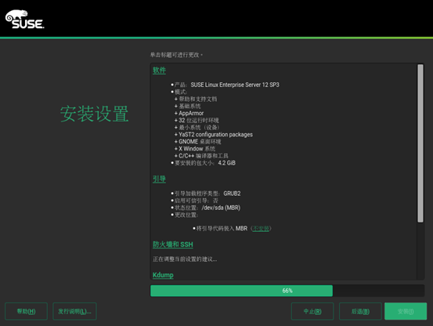
Task: Click the 32 位运行时环境 pattern entry
Action: 199,121
